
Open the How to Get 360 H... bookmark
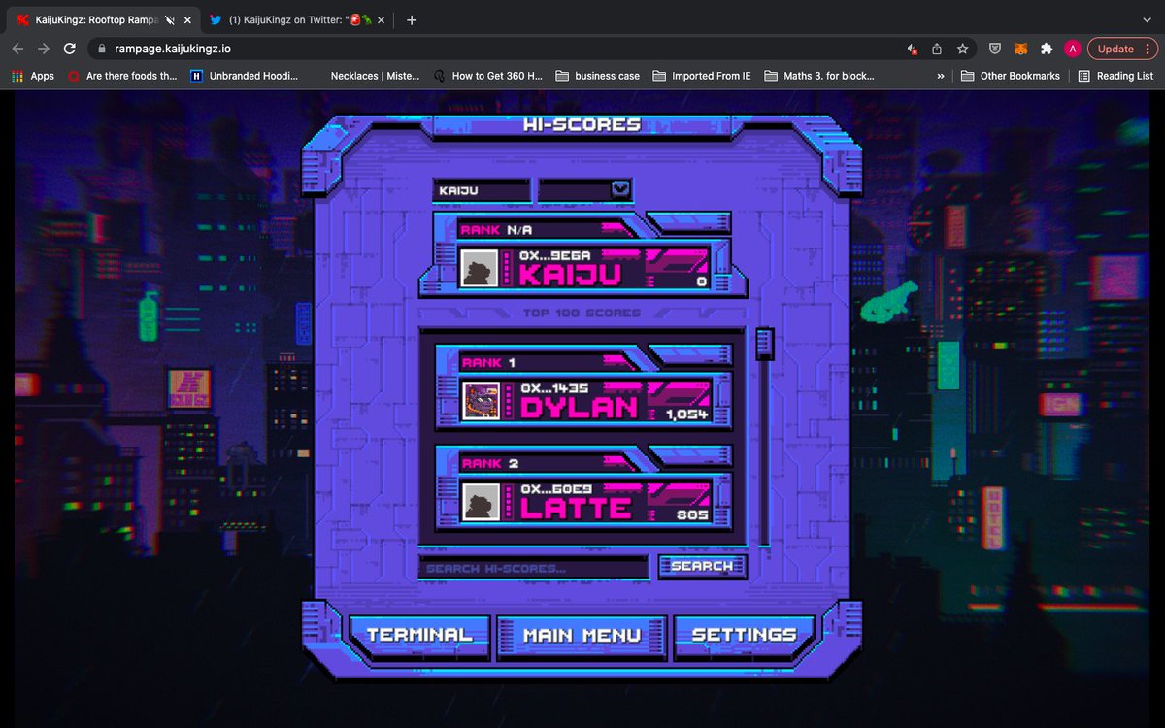(x=487, y=75)
